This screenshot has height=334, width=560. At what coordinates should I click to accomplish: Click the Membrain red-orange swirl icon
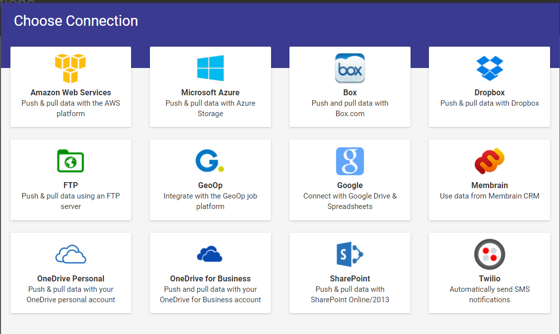coord(490,161)
